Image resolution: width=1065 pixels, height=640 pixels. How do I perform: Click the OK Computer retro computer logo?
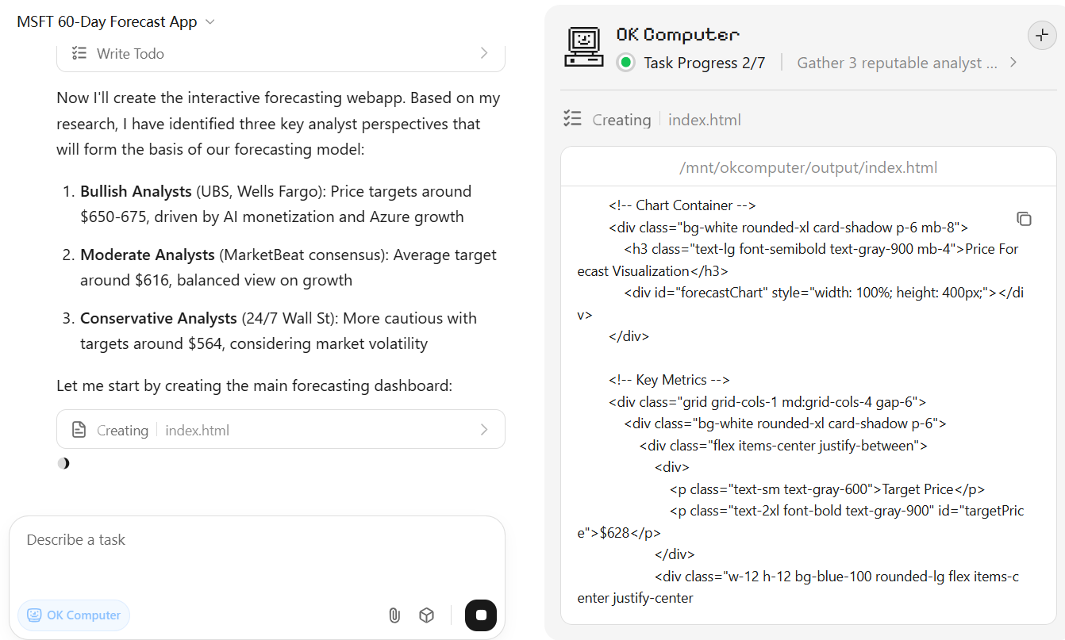584,47
